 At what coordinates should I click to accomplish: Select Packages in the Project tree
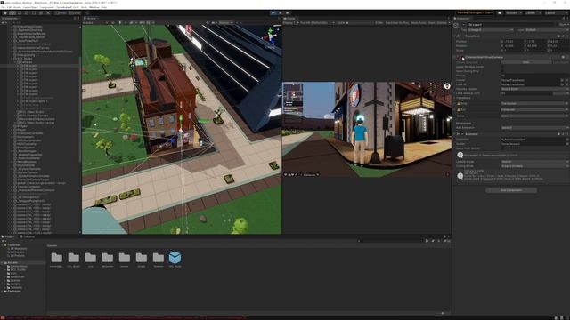coord(14,291)
